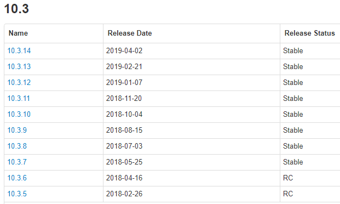The image size is (340, 204).
Task: Open the 10.3.7 release link
Action: pyautogui.click(x=17, y=162)
